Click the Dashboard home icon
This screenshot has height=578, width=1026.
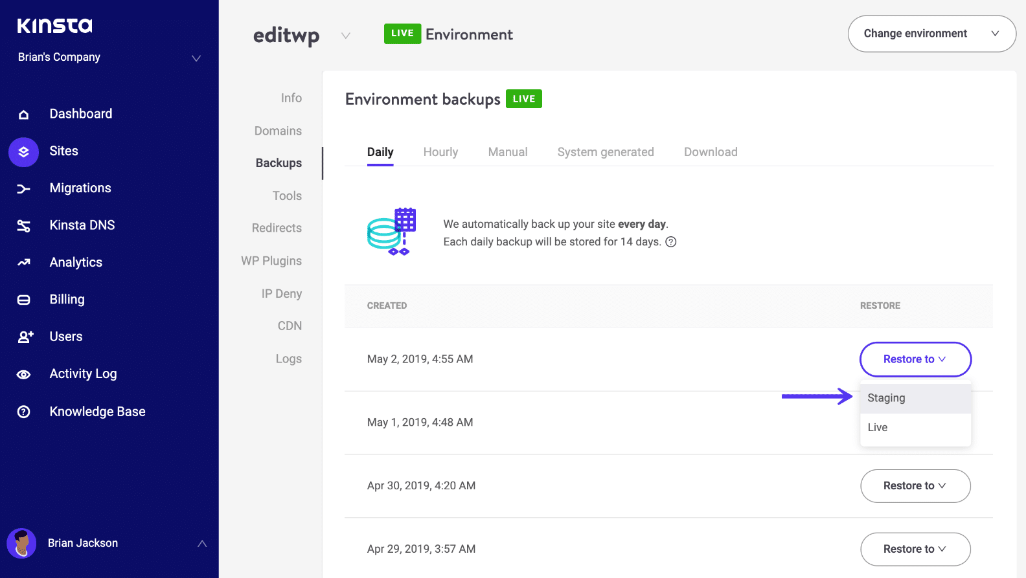coord(24,115)
